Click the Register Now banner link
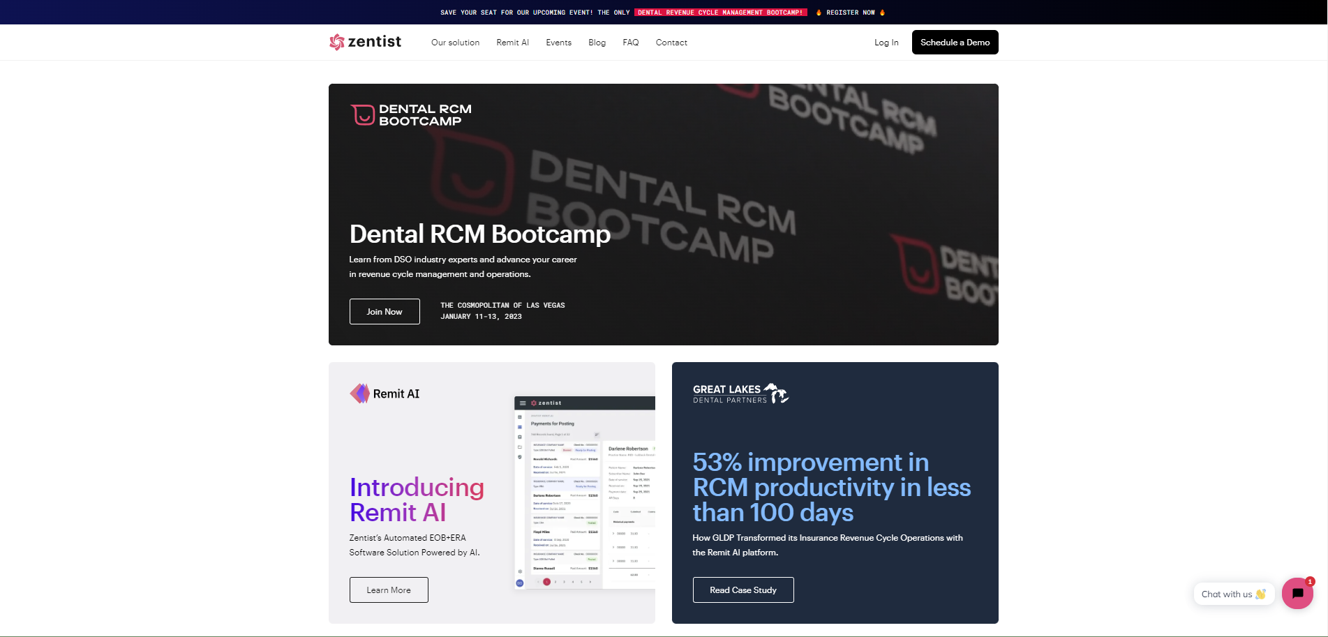 point(851,13)
